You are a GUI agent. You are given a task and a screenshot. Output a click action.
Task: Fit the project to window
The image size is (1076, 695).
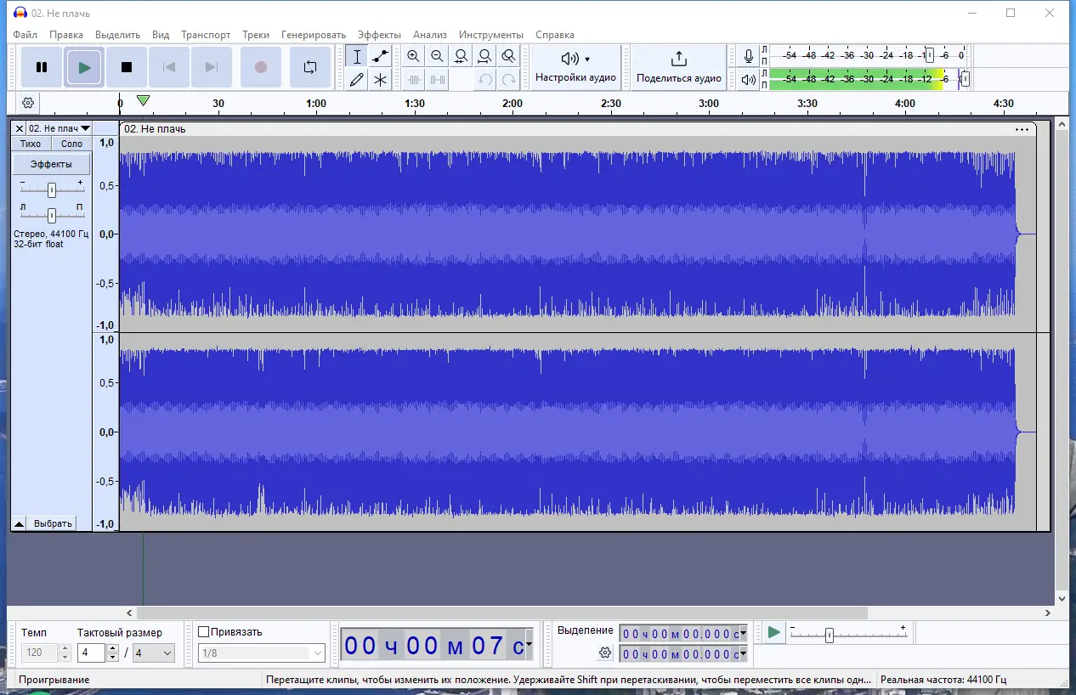(484, 55)
